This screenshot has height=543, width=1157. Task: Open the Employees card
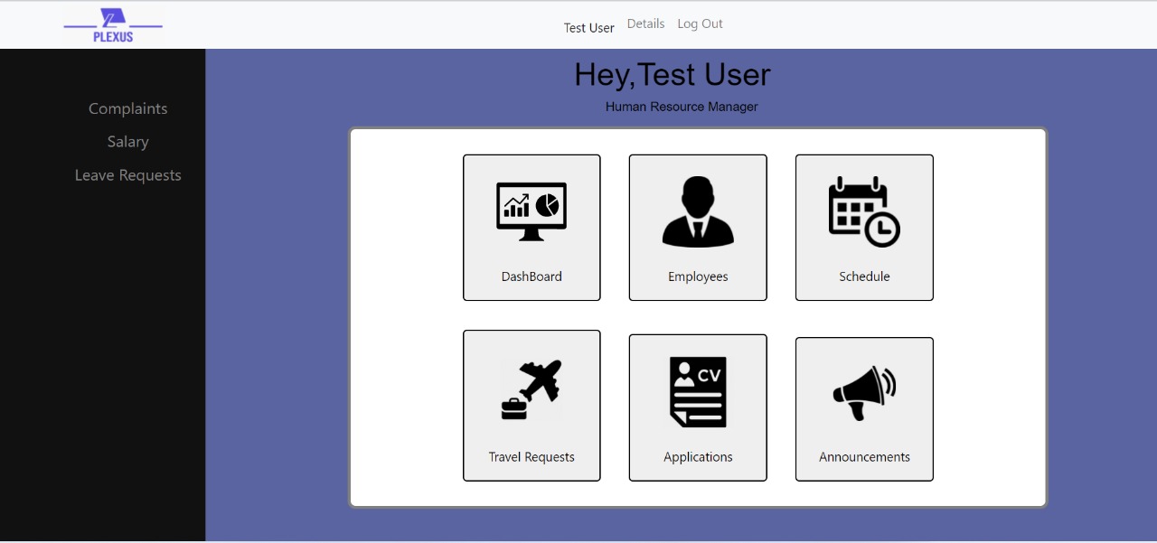tap(698, 227)
